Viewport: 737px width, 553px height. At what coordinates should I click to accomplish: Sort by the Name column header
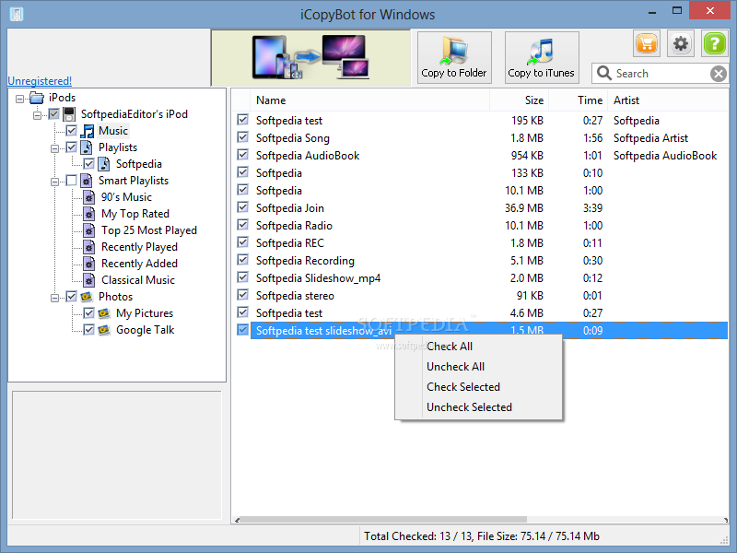click(x=370, y=100)
